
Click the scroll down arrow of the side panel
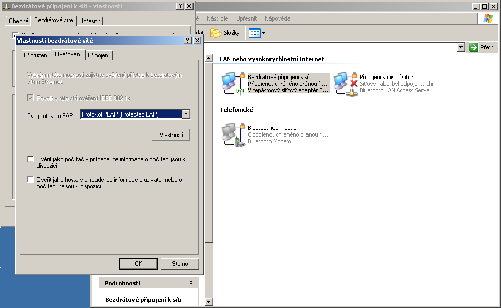point(208,301)
